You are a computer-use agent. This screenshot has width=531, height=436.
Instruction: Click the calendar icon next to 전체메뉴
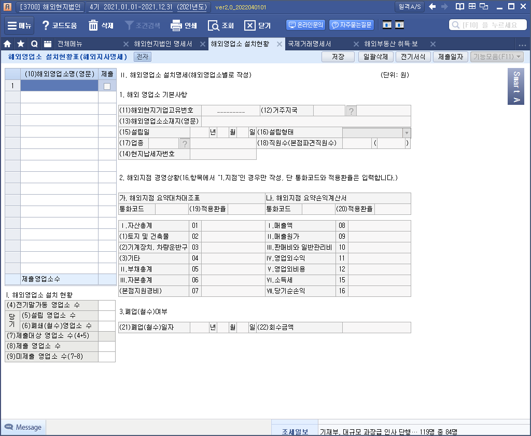48,44
